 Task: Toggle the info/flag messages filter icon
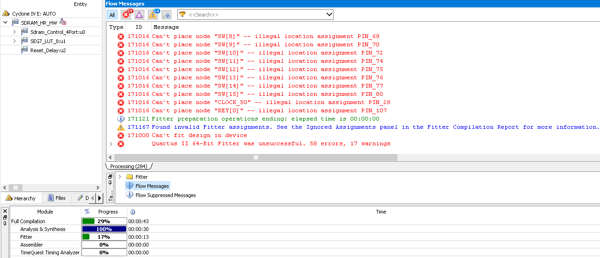click(166, 15)
